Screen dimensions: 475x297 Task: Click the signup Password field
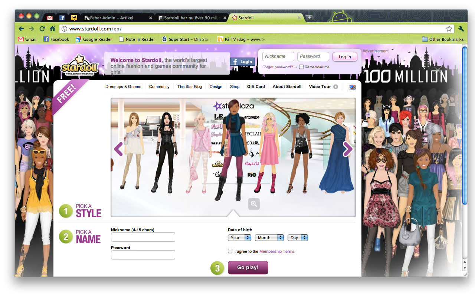(143, 255)
